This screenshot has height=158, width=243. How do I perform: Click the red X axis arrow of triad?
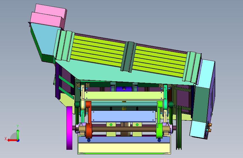12,140
